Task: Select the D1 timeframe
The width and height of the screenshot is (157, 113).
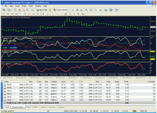Action: tap(29, 14)
